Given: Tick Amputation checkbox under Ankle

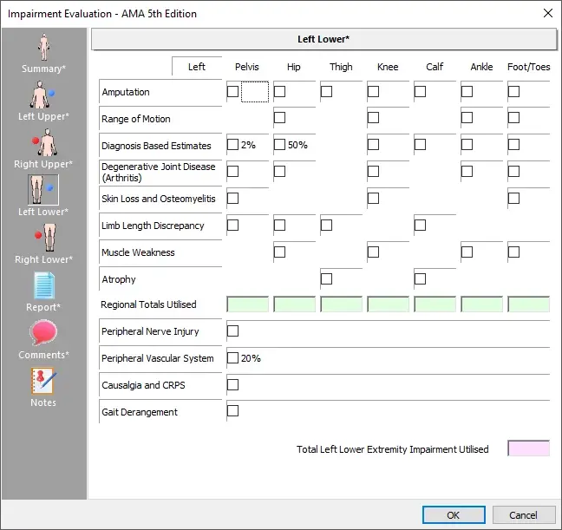Looking at the screenshot, I should tap(467, 91).
